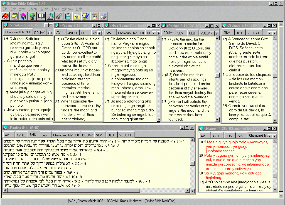Click status bar text "[Online Bible DeskTop]"
This screenshot has height=205, width=285.
160,201
